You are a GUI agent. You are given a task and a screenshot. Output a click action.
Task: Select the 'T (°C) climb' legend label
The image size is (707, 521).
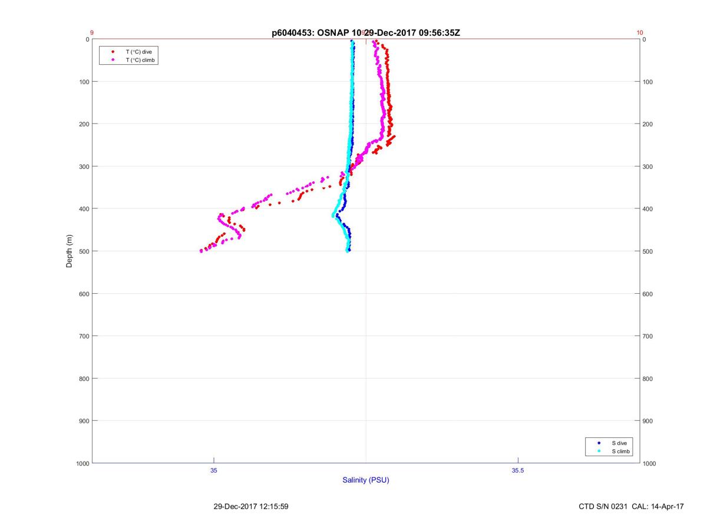(x=140, y=60)
